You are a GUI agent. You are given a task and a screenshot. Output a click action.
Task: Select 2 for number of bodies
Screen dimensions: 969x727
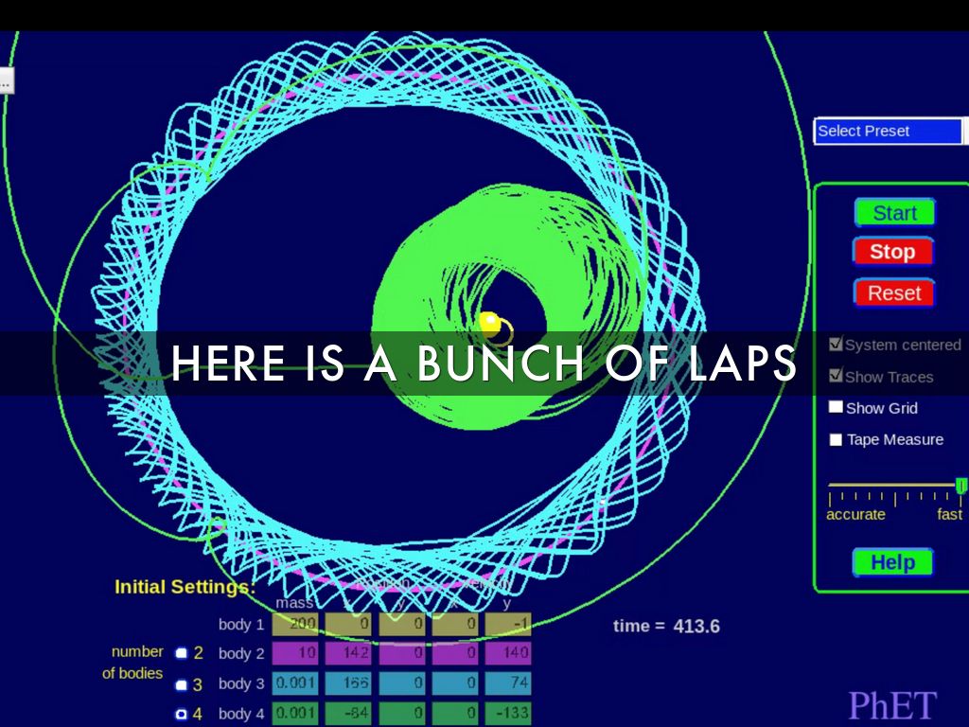pyautogui.click(x=182, y=652)
